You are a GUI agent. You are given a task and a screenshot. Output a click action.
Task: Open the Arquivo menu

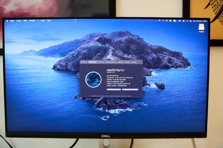click(x=19, y=21)
